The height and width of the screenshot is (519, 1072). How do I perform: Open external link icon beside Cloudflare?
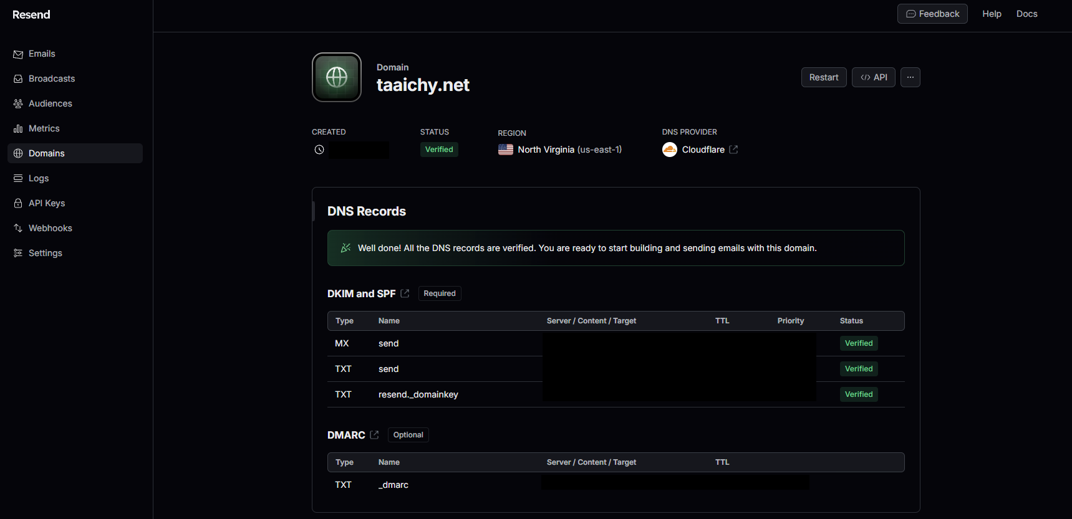pos(733,150)
